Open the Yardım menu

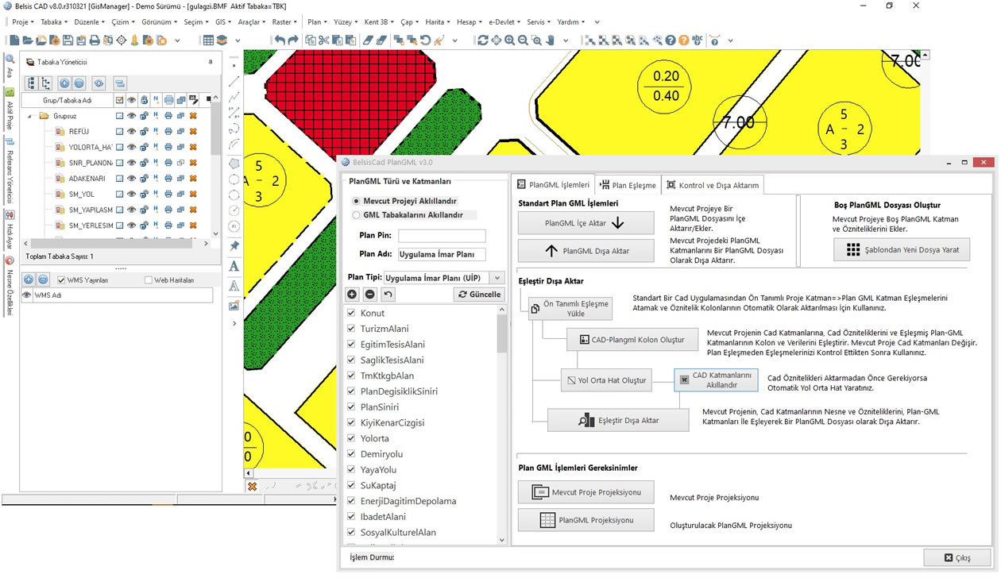click(x=570, y=22)
